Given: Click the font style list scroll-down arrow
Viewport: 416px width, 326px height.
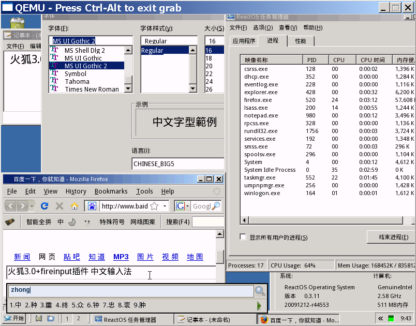Looking at the screenshot, I should 193,88.
